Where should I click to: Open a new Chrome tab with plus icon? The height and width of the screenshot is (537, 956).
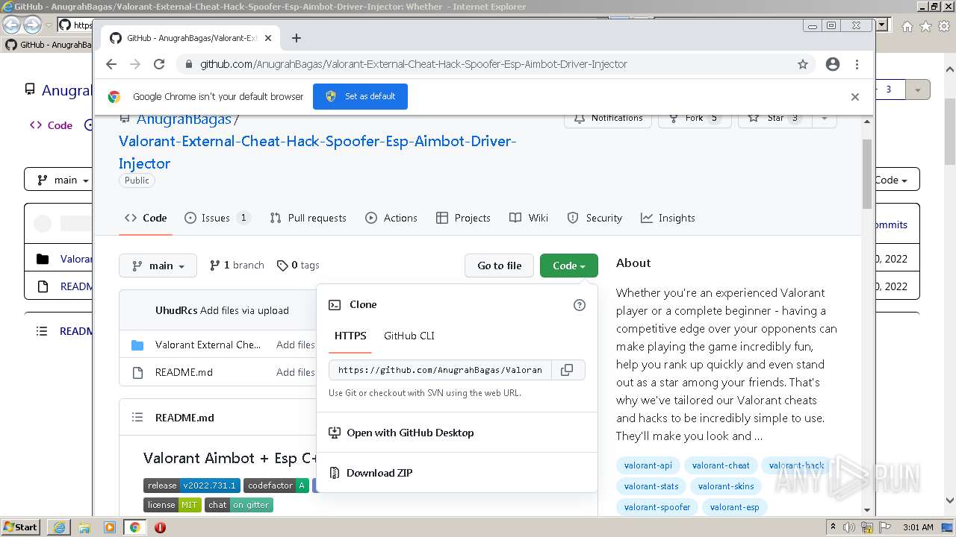click(297, 38)
